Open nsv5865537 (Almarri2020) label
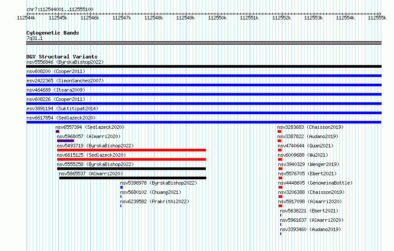394x251 pixels. [x=91, y=174]
